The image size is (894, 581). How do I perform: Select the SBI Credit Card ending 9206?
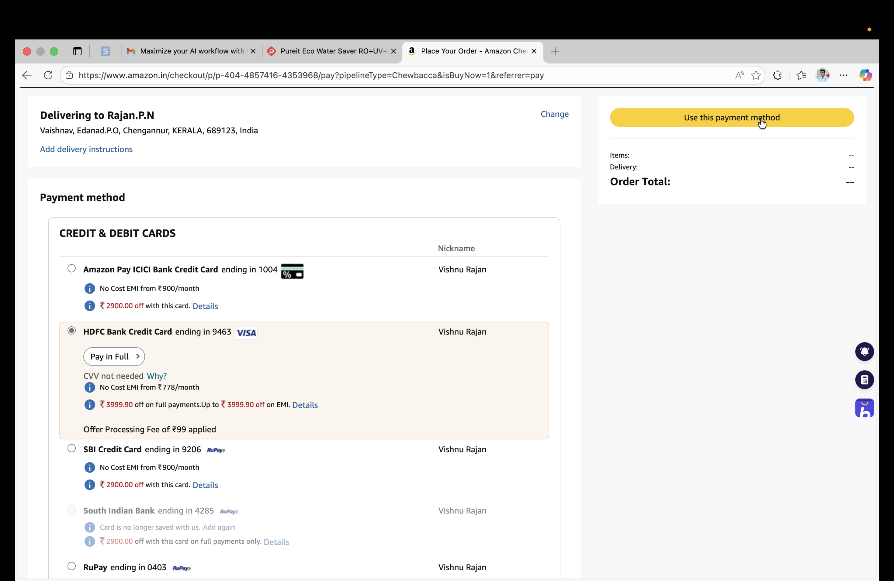[71, 448]
